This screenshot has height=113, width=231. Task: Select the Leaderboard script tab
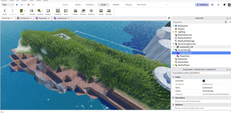[x=62, y=18]
